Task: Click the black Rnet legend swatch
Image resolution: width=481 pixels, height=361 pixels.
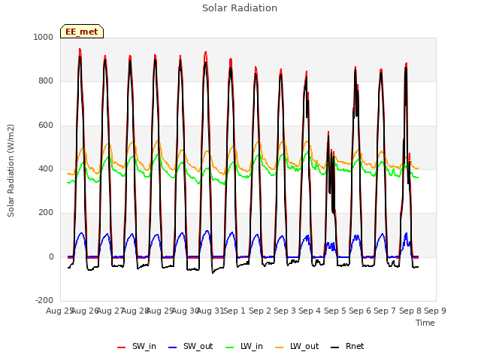Action: pos(334,347)
